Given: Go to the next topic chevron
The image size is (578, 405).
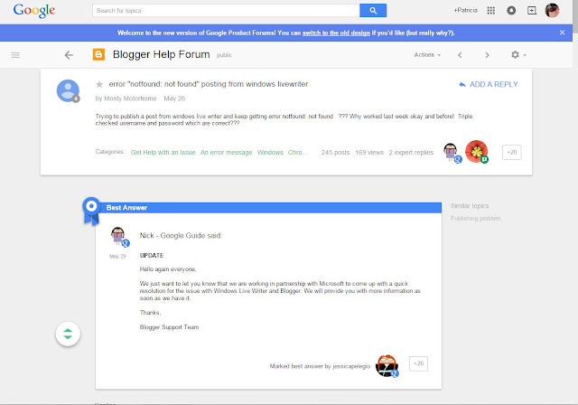Looking at the screenshot, I should [x=487, y=55].
